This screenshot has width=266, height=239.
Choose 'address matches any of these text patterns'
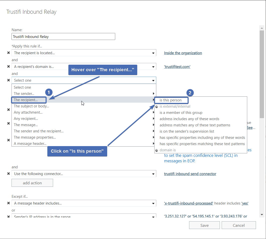[201, 125]
